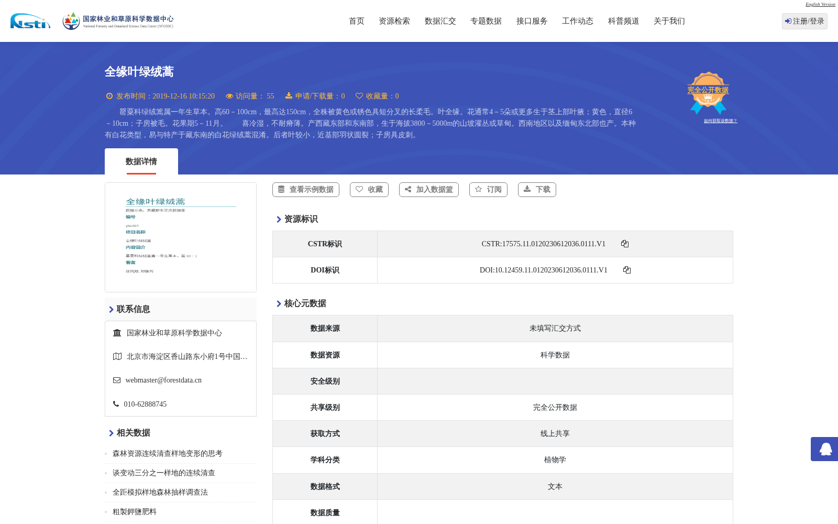Open the 数据汇交 menu item
Image resolution: width=838 pixels, height=524 pixels.
pyautogui.click(x=440, y=21)
